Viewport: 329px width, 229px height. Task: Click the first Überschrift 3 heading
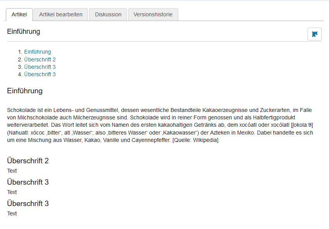click(x=28, y=182)
